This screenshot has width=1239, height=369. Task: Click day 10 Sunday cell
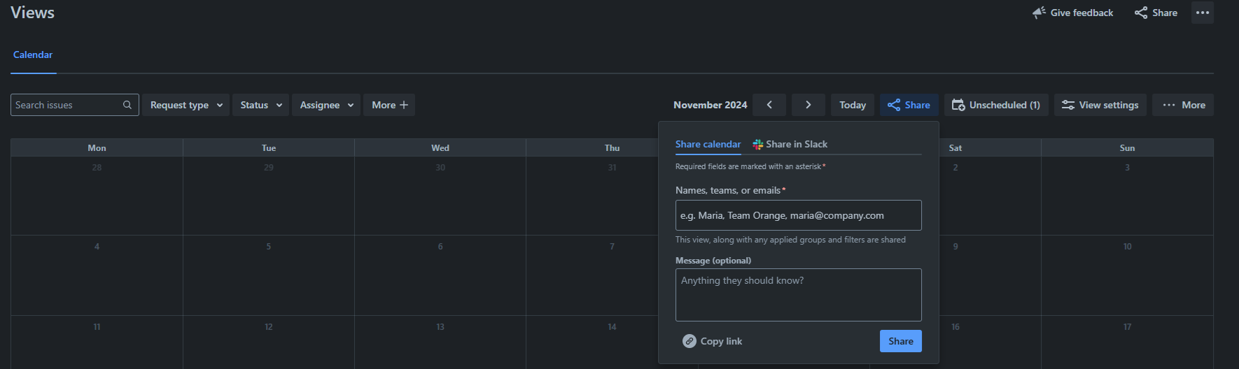[1127, 275]
